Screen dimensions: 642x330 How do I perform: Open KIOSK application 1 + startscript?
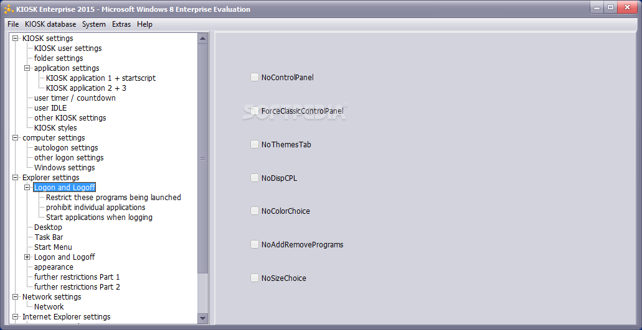[x=101, y=78]
